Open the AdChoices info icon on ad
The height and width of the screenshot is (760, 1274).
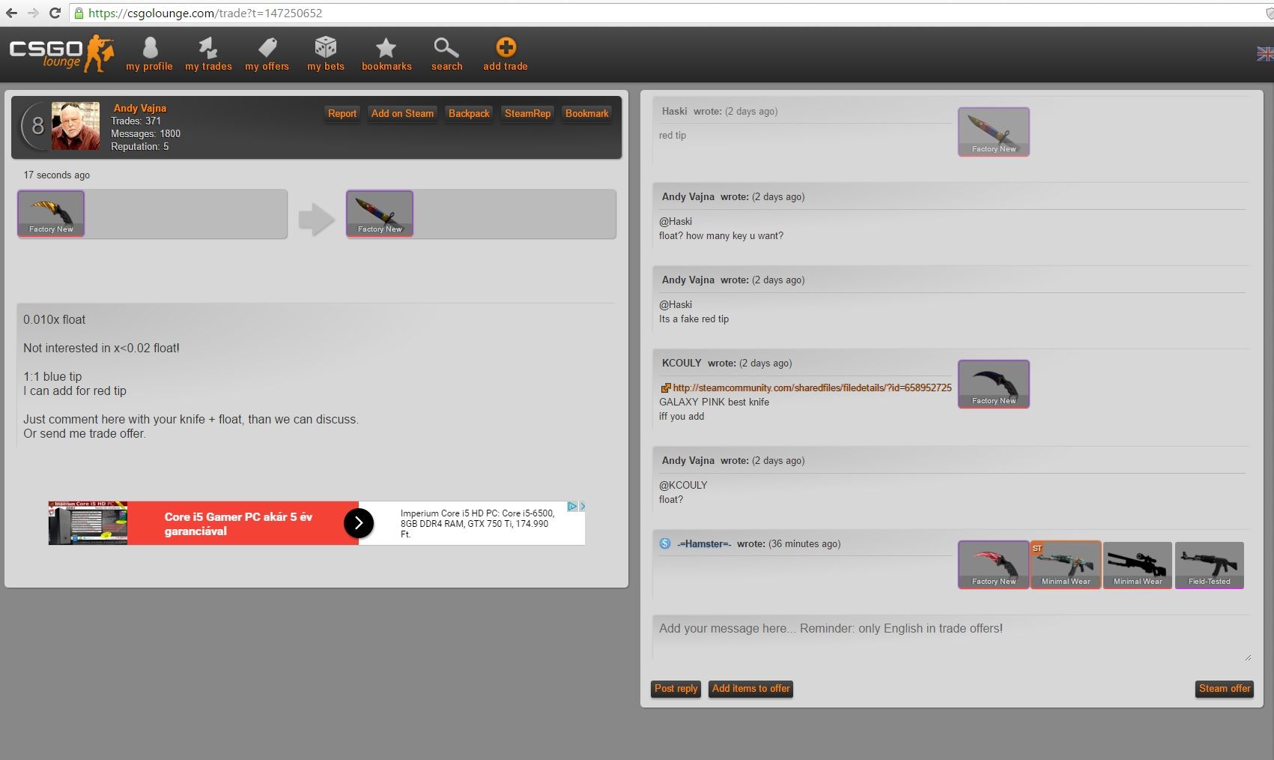(x=571, y=507)
